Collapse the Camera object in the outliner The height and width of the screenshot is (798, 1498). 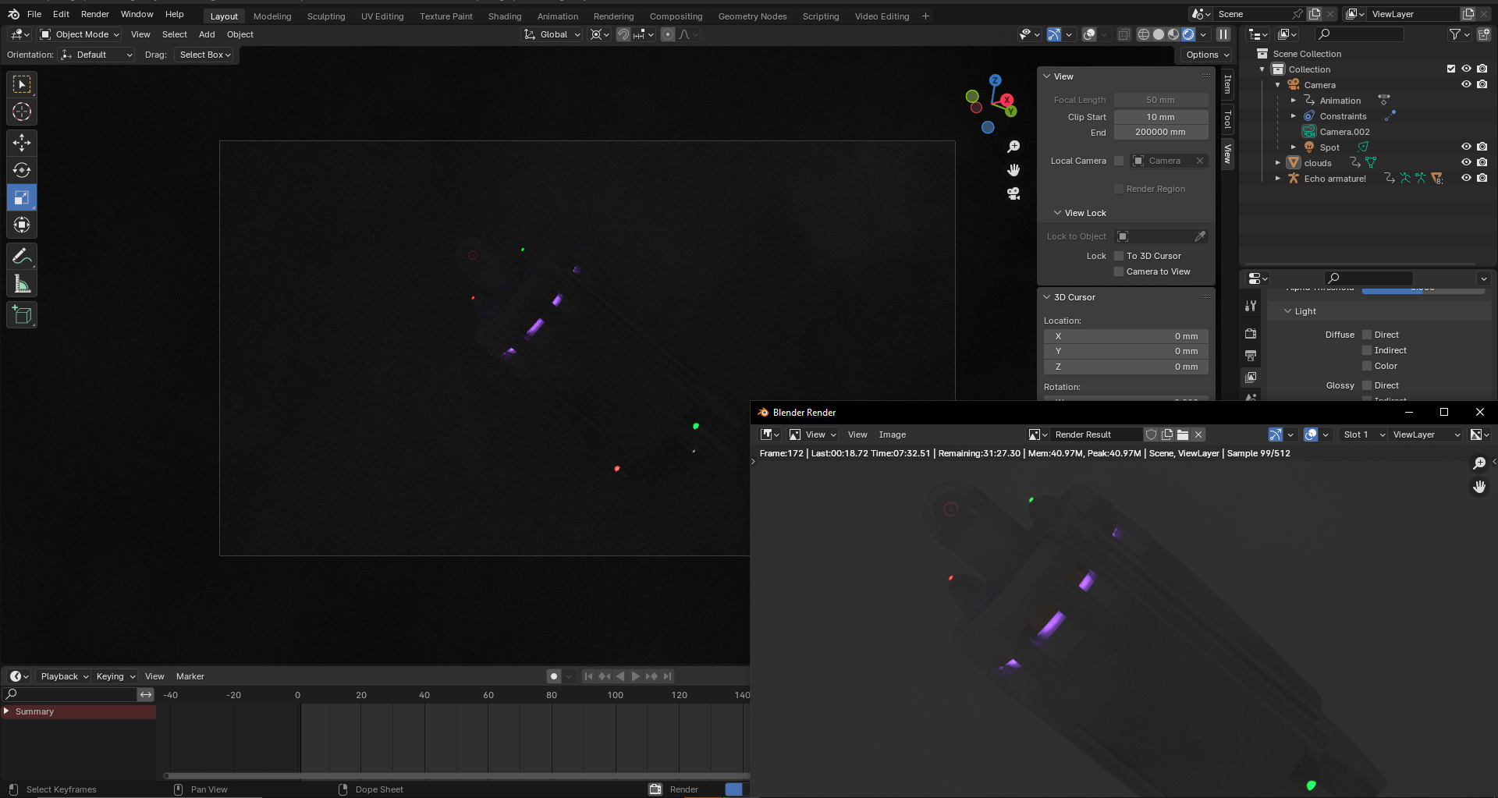point(1277,84)
